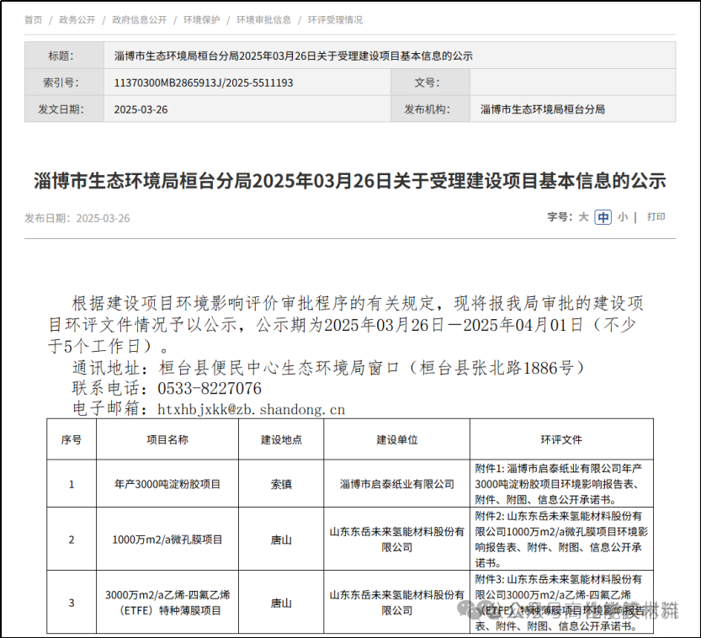Select the 发文日期 value 2025-03-26
Viewport: 701px width, 638px height.
coord(141,109)
